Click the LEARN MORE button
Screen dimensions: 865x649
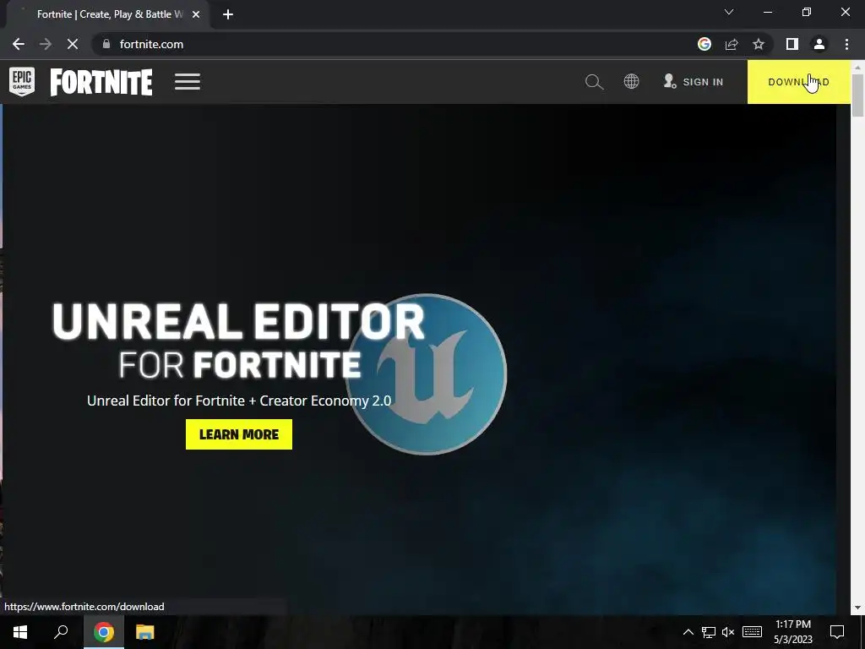(239, 434)
